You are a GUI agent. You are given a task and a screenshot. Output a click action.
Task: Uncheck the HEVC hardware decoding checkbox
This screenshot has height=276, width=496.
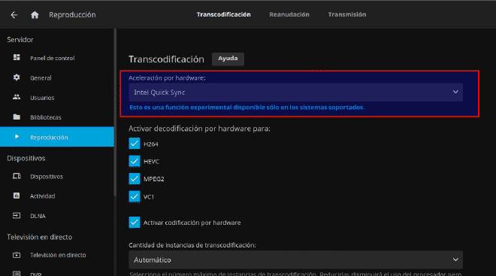point(135,161)
